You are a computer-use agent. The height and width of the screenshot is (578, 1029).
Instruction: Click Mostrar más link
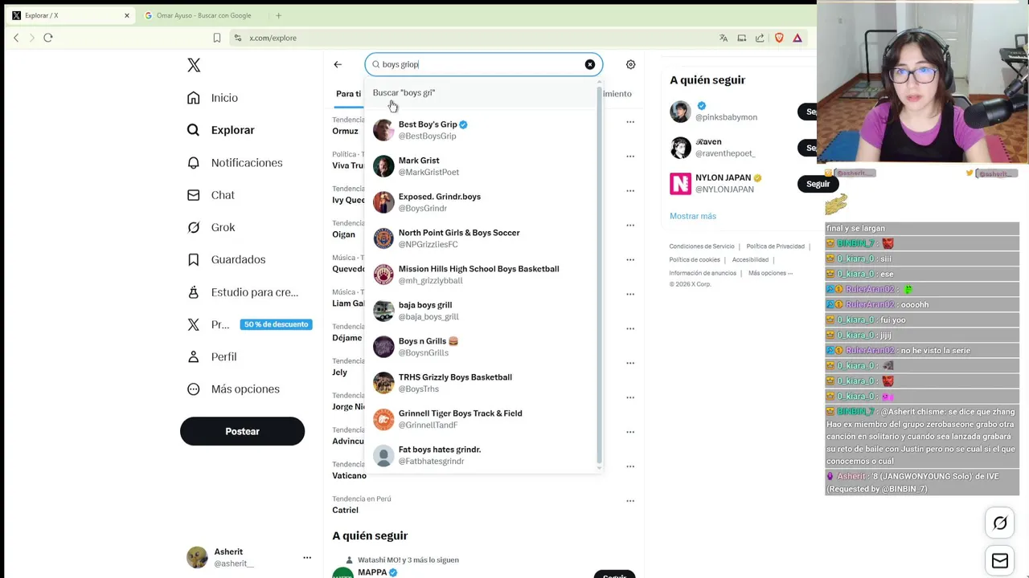coord(693,216)
